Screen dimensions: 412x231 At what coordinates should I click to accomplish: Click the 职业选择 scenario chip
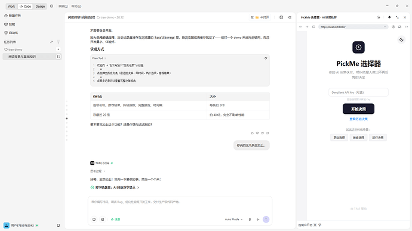coord(339,137)
